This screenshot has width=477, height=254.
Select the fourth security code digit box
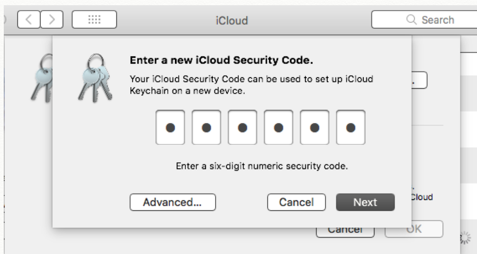(x=278, y=127)
